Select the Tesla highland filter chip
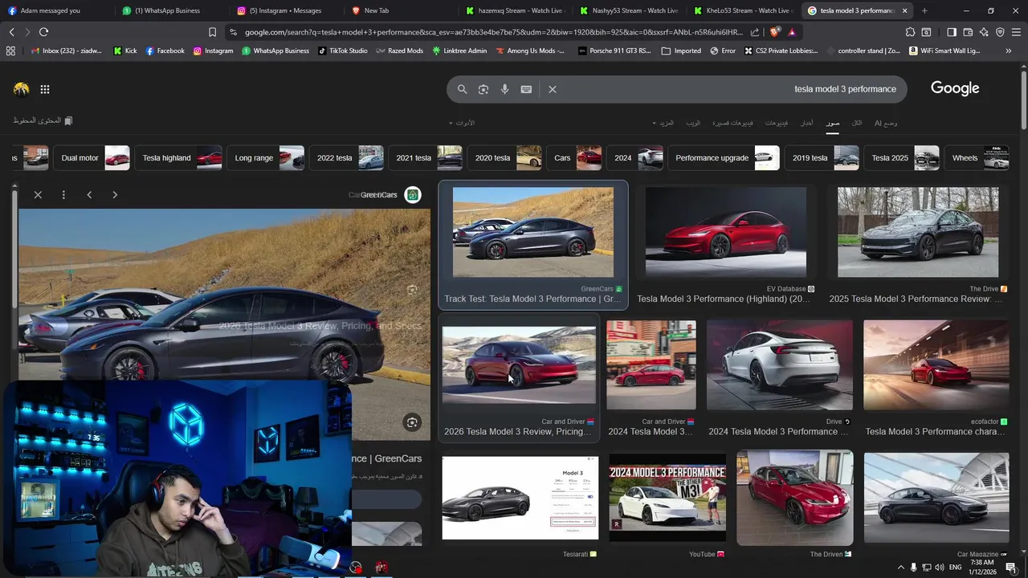Viewport: 1028px width, 578px height. 178,158
